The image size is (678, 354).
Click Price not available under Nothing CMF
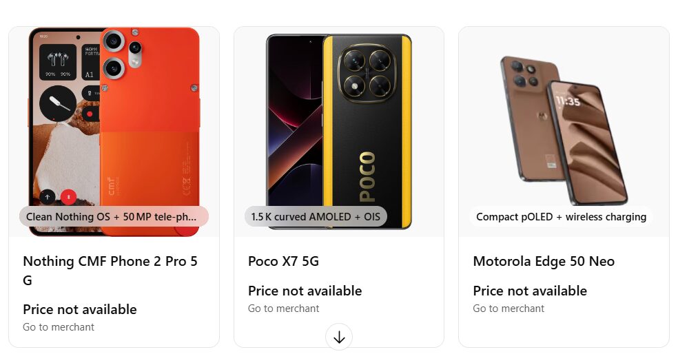[x=80, y=309]
